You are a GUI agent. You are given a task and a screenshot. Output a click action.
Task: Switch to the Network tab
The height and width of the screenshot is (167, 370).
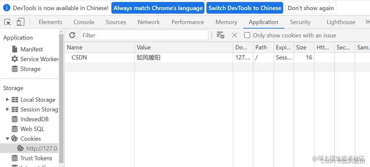point(149,22)
